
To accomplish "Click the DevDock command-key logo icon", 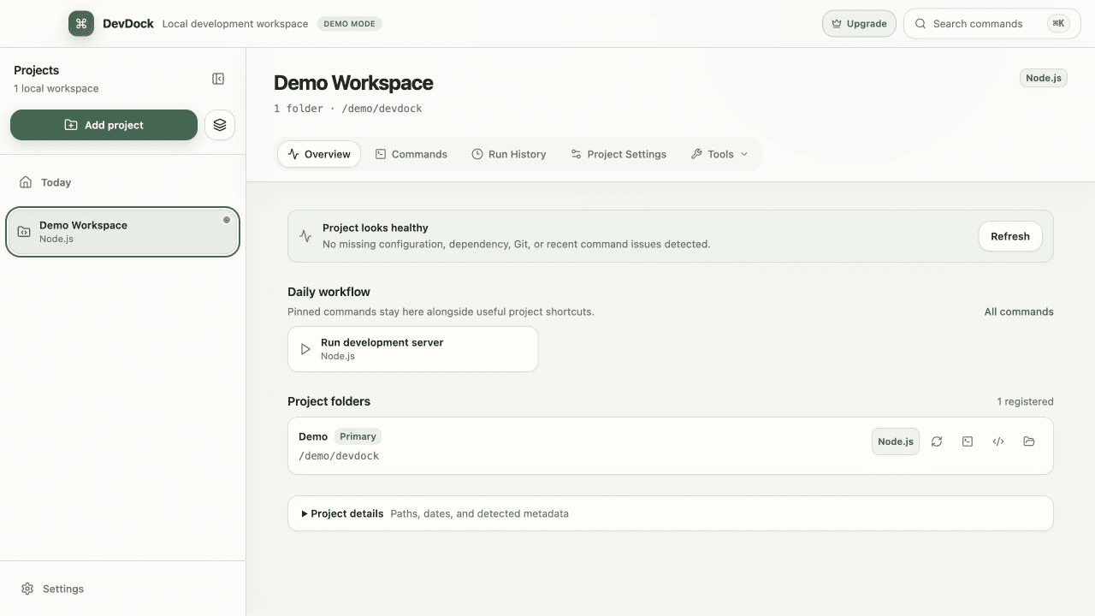I will pos(81,24).
